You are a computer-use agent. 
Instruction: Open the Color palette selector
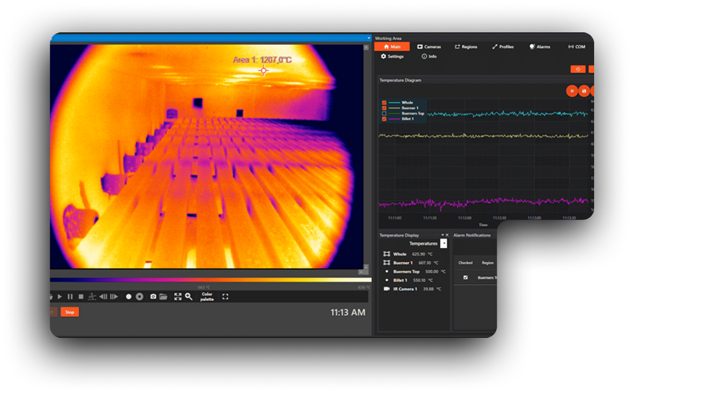[207, 296]
